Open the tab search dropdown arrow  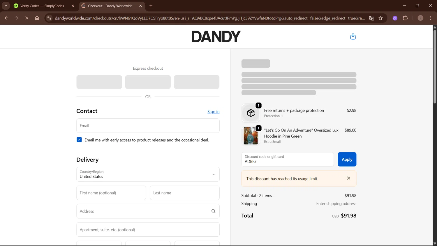point(6,6)
